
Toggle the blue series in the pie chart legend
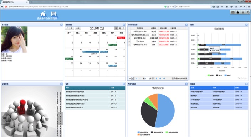[x=143, y=132]
